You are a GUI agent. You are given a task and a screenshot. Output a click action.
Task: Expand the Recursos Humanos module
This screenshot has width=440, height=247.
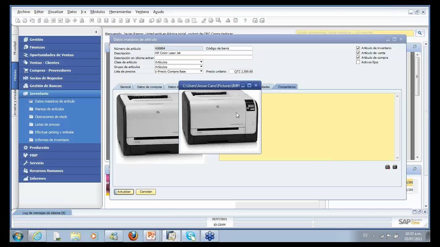[60, 171]
